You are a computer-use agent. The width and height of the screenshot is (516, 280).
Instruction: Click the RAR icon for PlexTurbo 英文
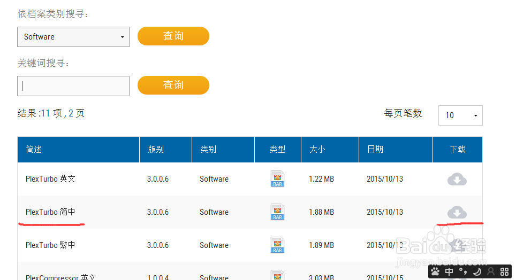point(277,179)
